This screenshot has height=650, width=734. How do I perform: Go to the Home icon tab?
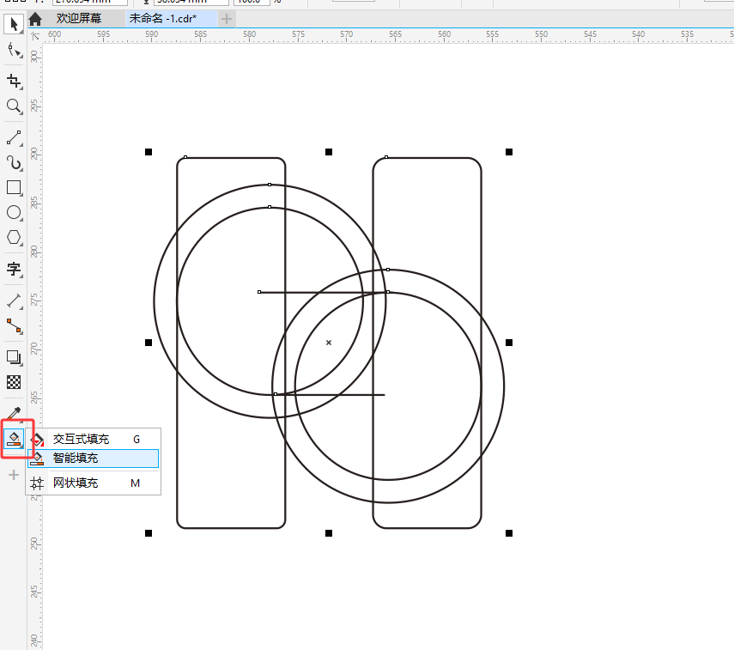35,19
